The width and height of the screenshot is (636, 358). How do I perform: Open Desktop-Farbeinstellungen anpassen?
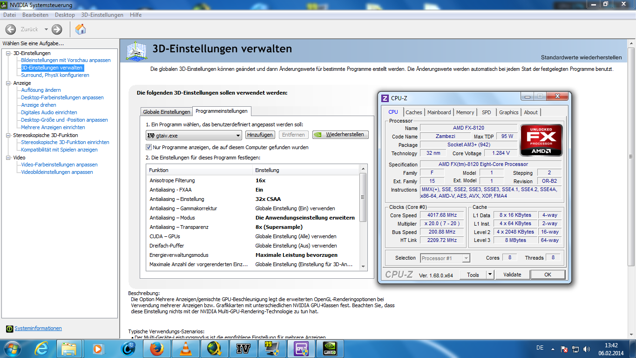click(62, 97)
